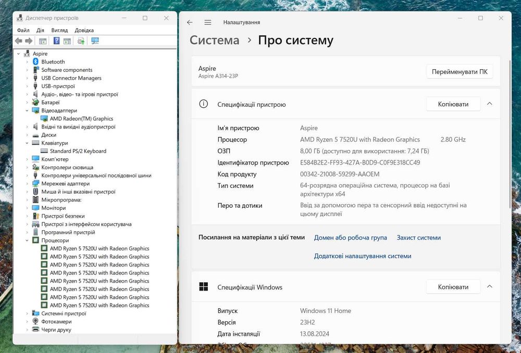Click the Windows 11 Home edition value
The height and width of the screenshot is (353, 521).
(x=326, y=310)
